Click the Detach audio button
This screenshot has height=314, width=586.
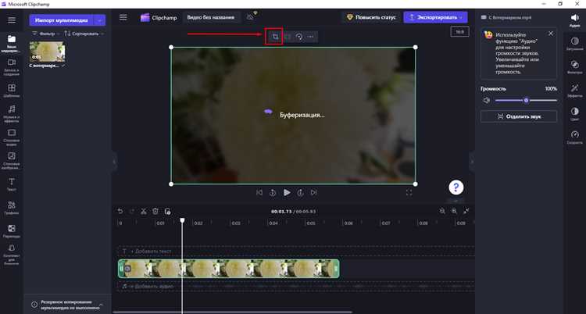tap(519, 116)
